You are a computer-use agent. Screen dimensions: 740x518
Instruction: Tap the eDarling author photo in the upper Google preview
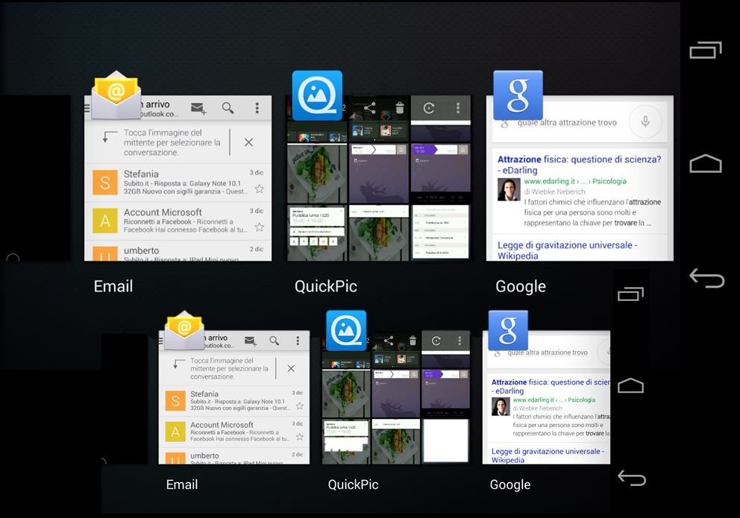[509, 189]
